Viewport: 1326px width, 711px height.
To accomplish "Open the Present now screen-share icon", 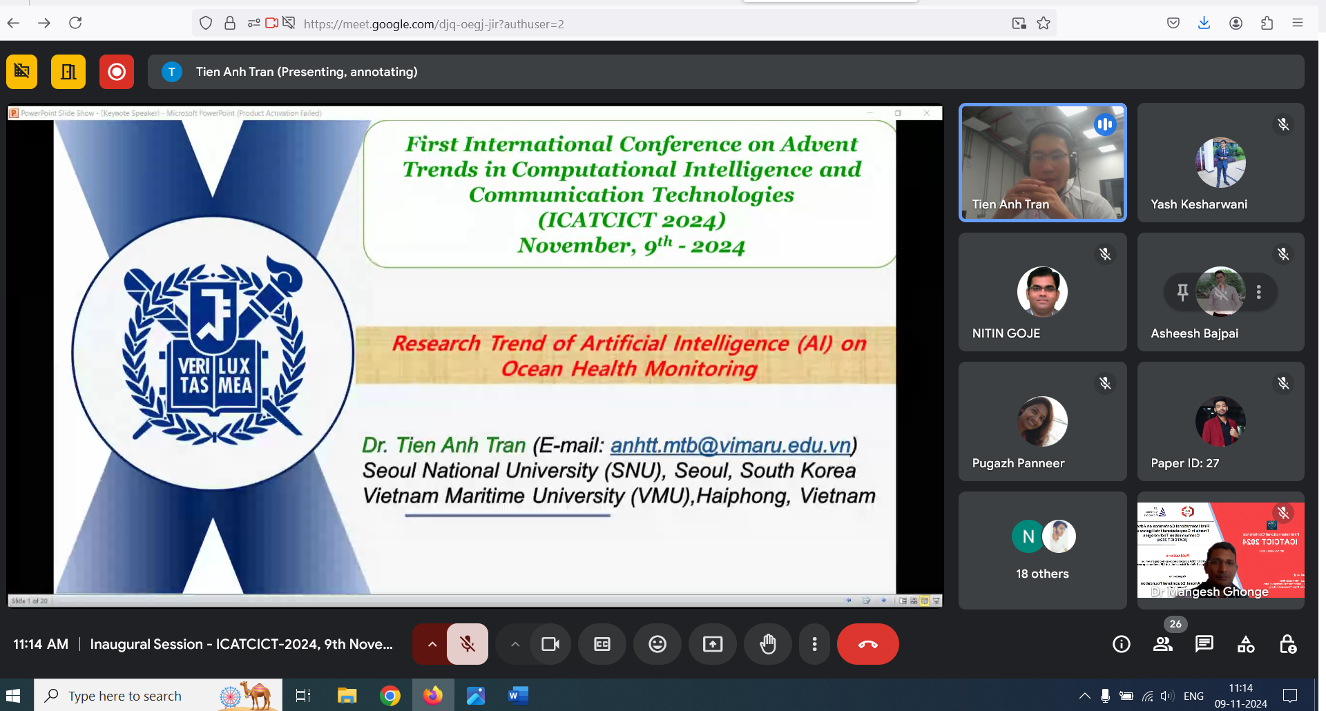I will point(712,643).
